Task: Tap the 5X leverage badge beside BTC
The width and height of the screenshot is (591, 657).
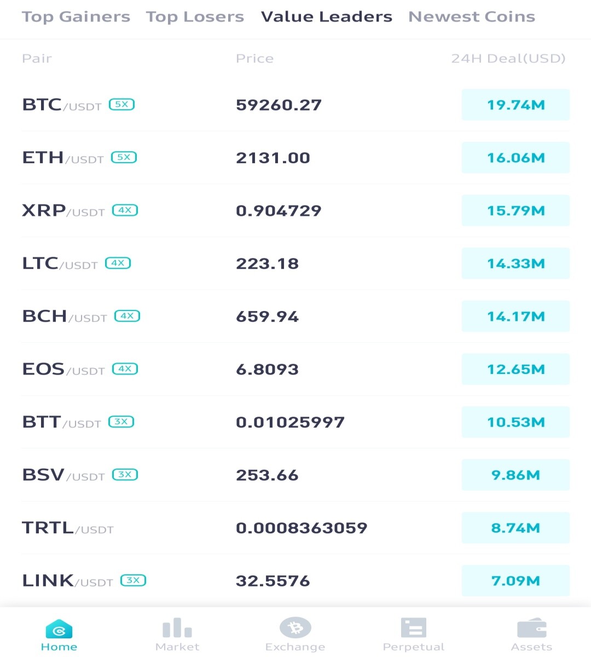Action: [122, 104]
